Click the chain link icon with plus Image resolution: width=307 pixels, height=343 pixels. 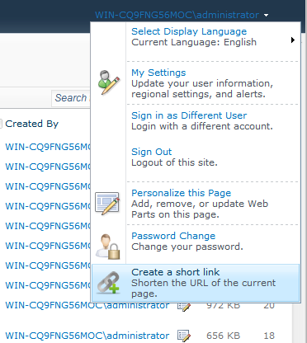[108, 283]
